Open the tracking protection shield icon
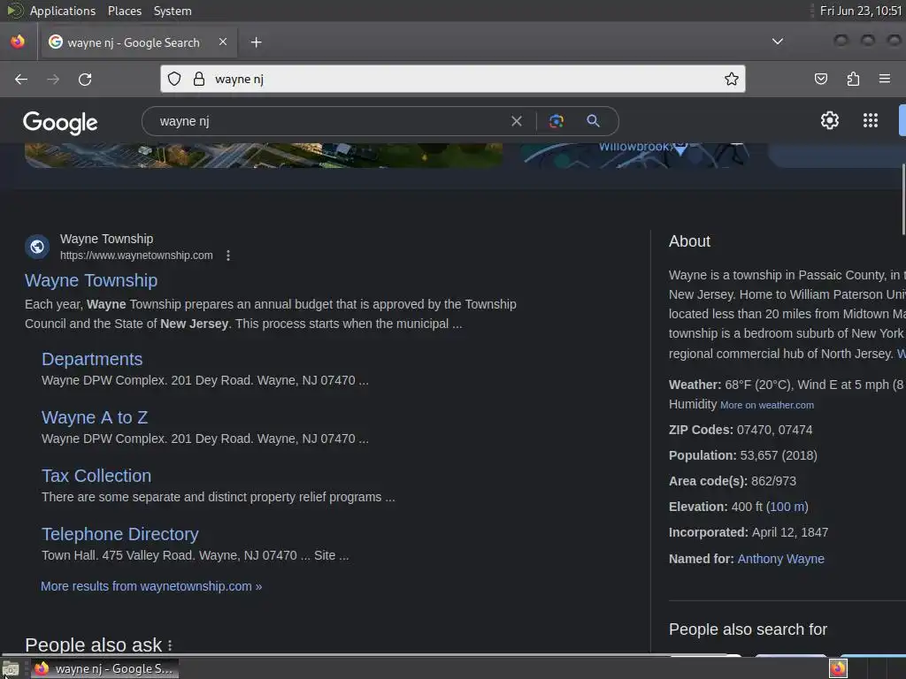 coord(174,79)
